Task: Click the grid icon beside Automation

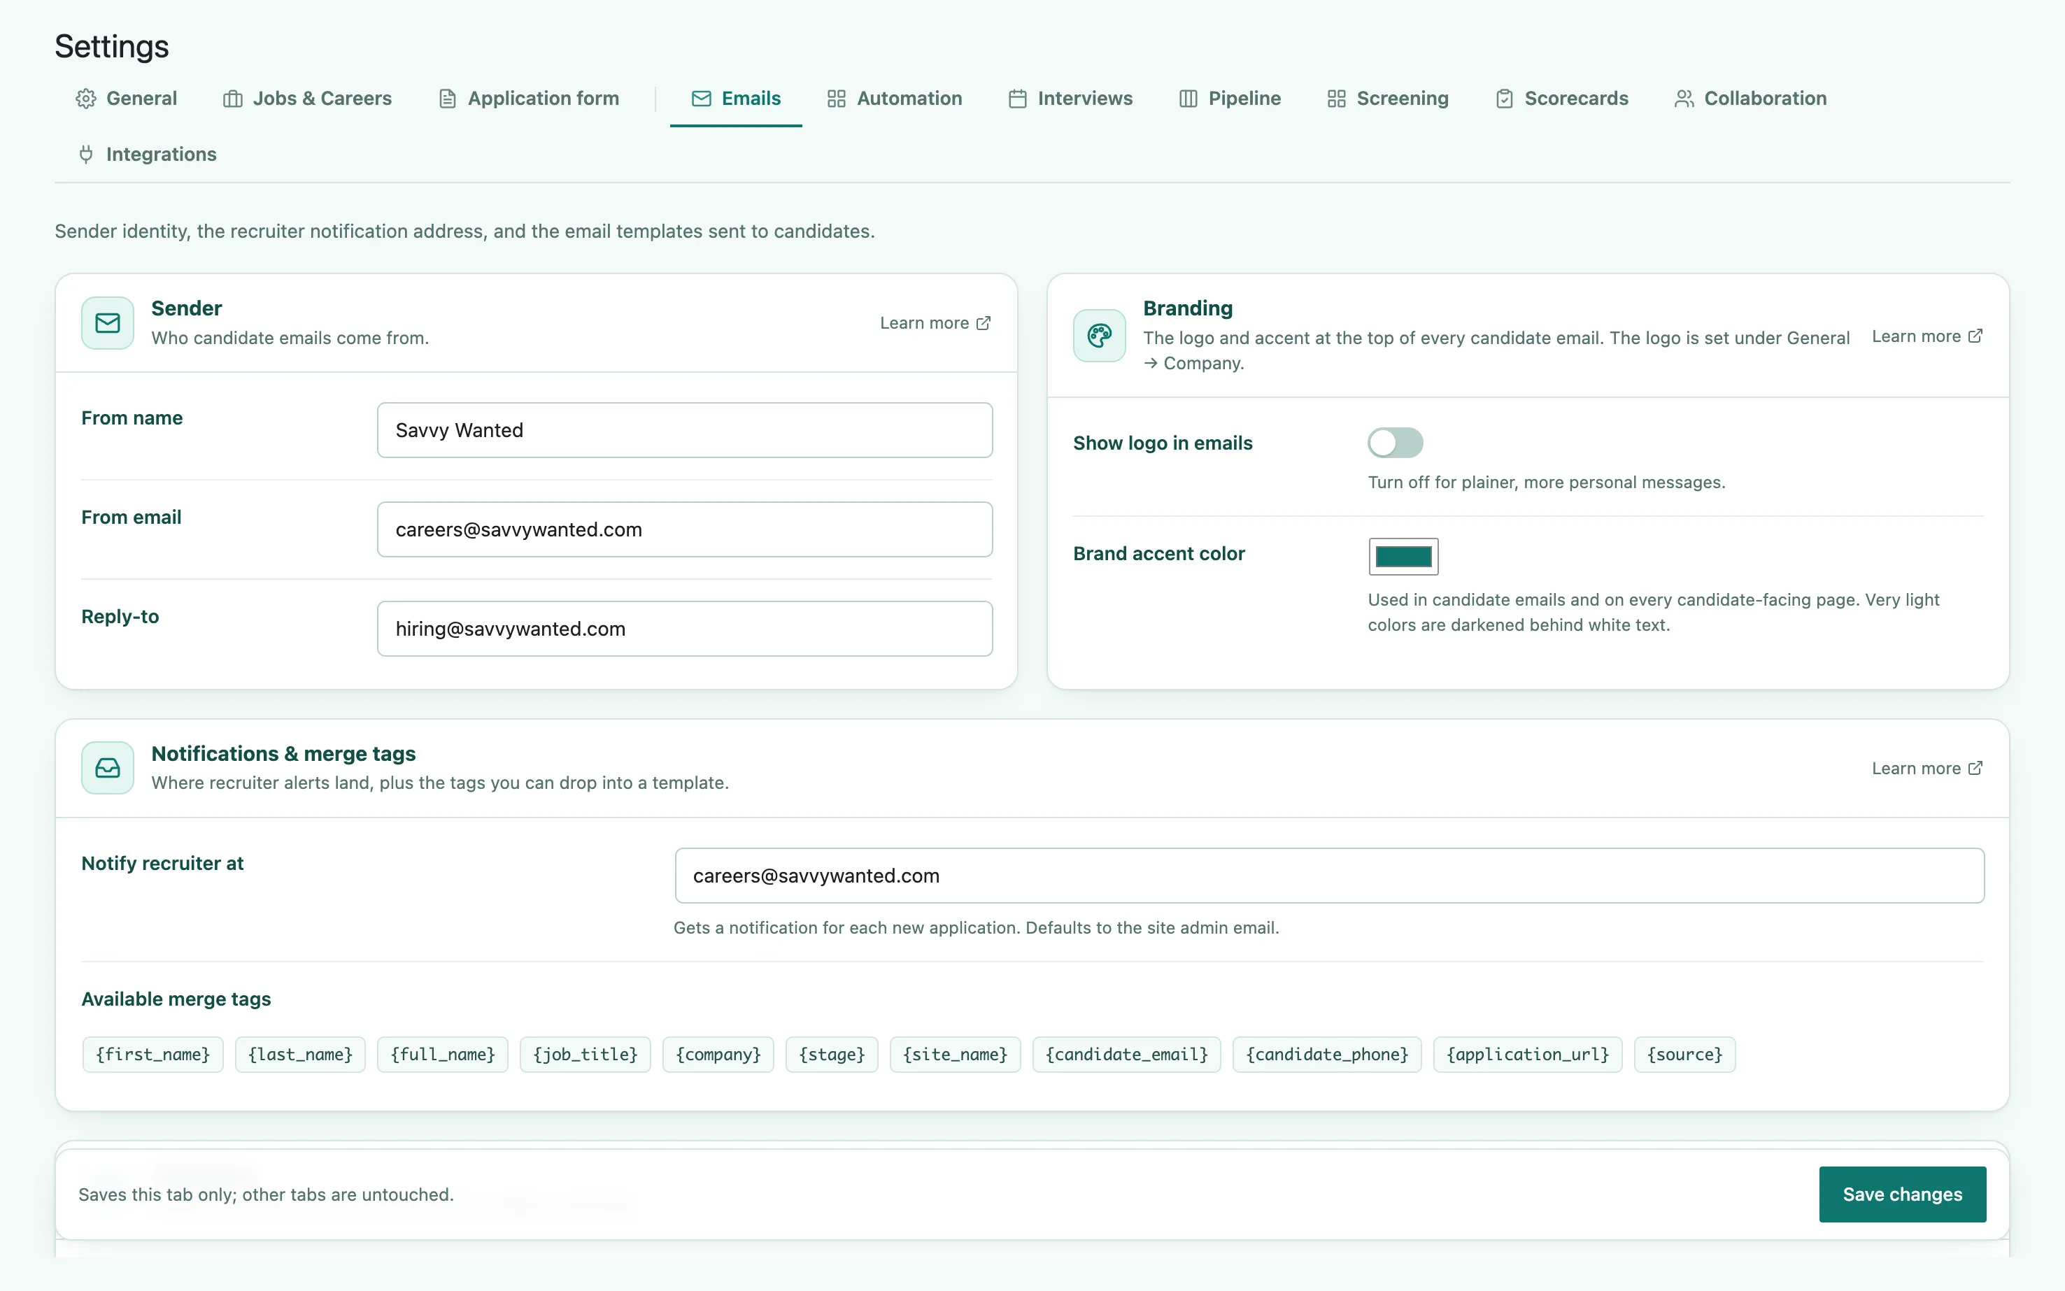Action: point(836,99)
